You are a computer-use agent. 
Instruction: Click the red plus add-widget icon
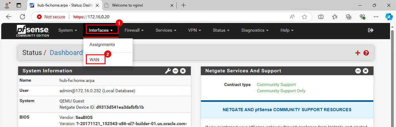[x=358, y=53]
